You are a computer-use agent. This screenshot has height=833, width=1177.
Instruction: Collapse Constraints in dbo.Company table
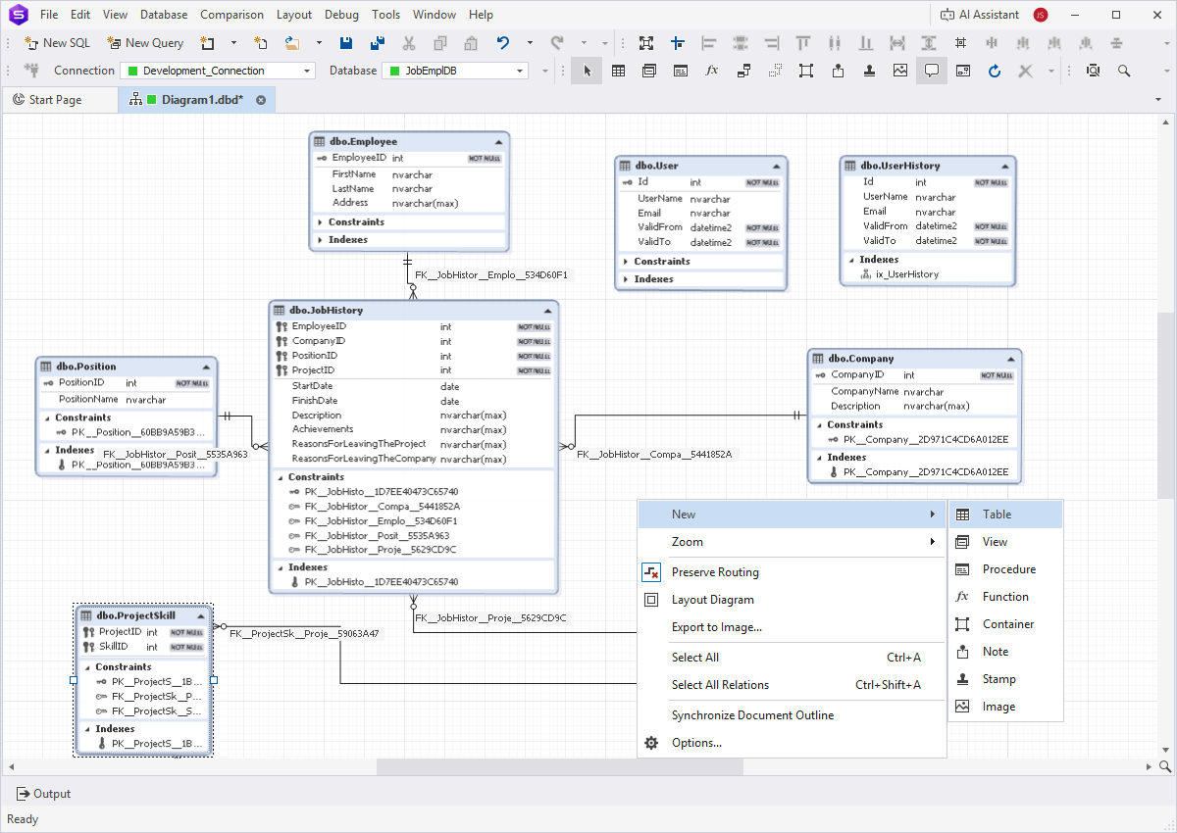819,425
